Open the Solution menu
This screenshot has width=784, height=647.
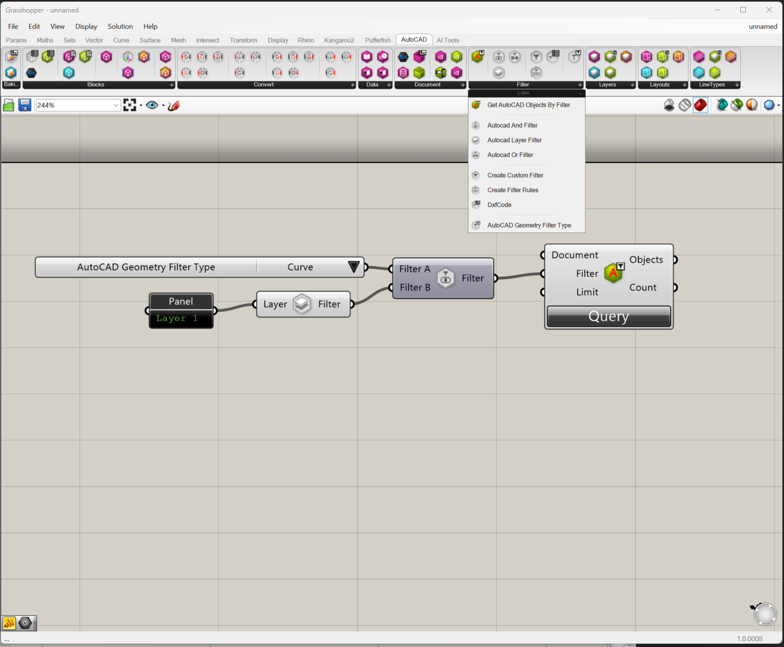point(120,26)
